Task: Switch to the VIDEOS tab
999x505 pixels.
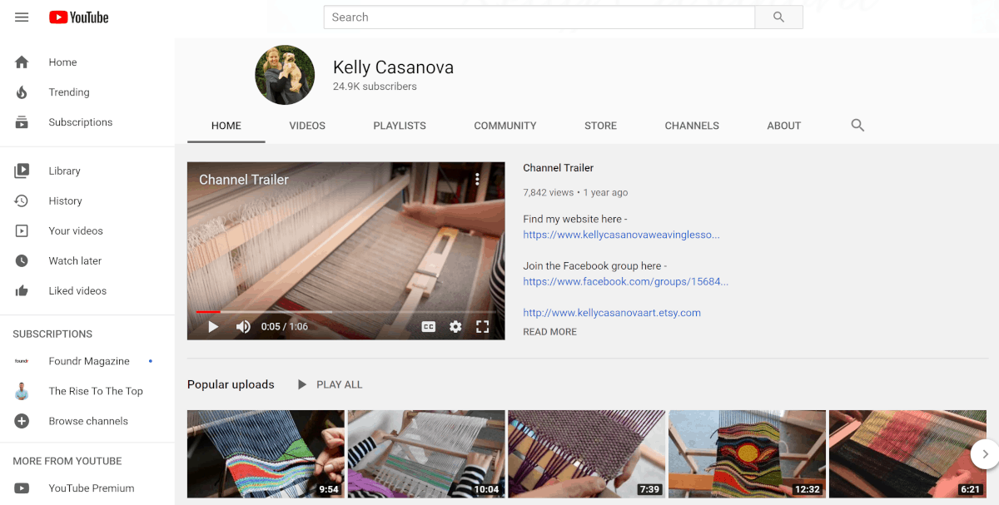Action: (307, 126)
